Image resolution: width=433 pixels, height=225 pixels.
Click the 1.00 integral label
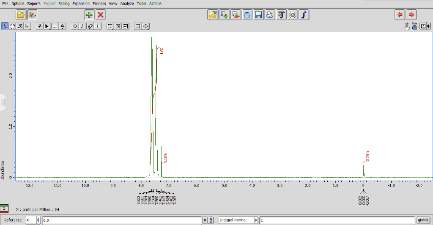point(162,51)
